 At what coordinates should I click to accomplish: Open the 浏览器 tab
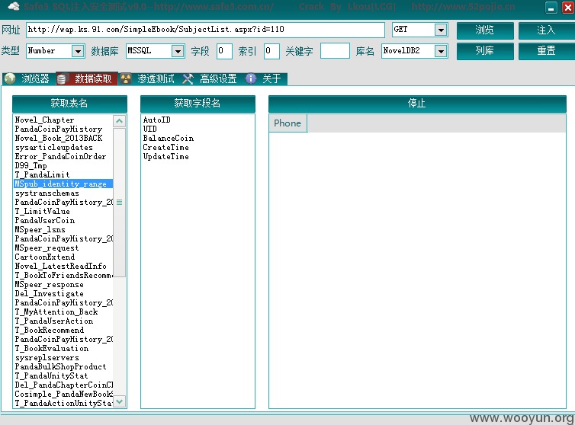tap(29, 78)
